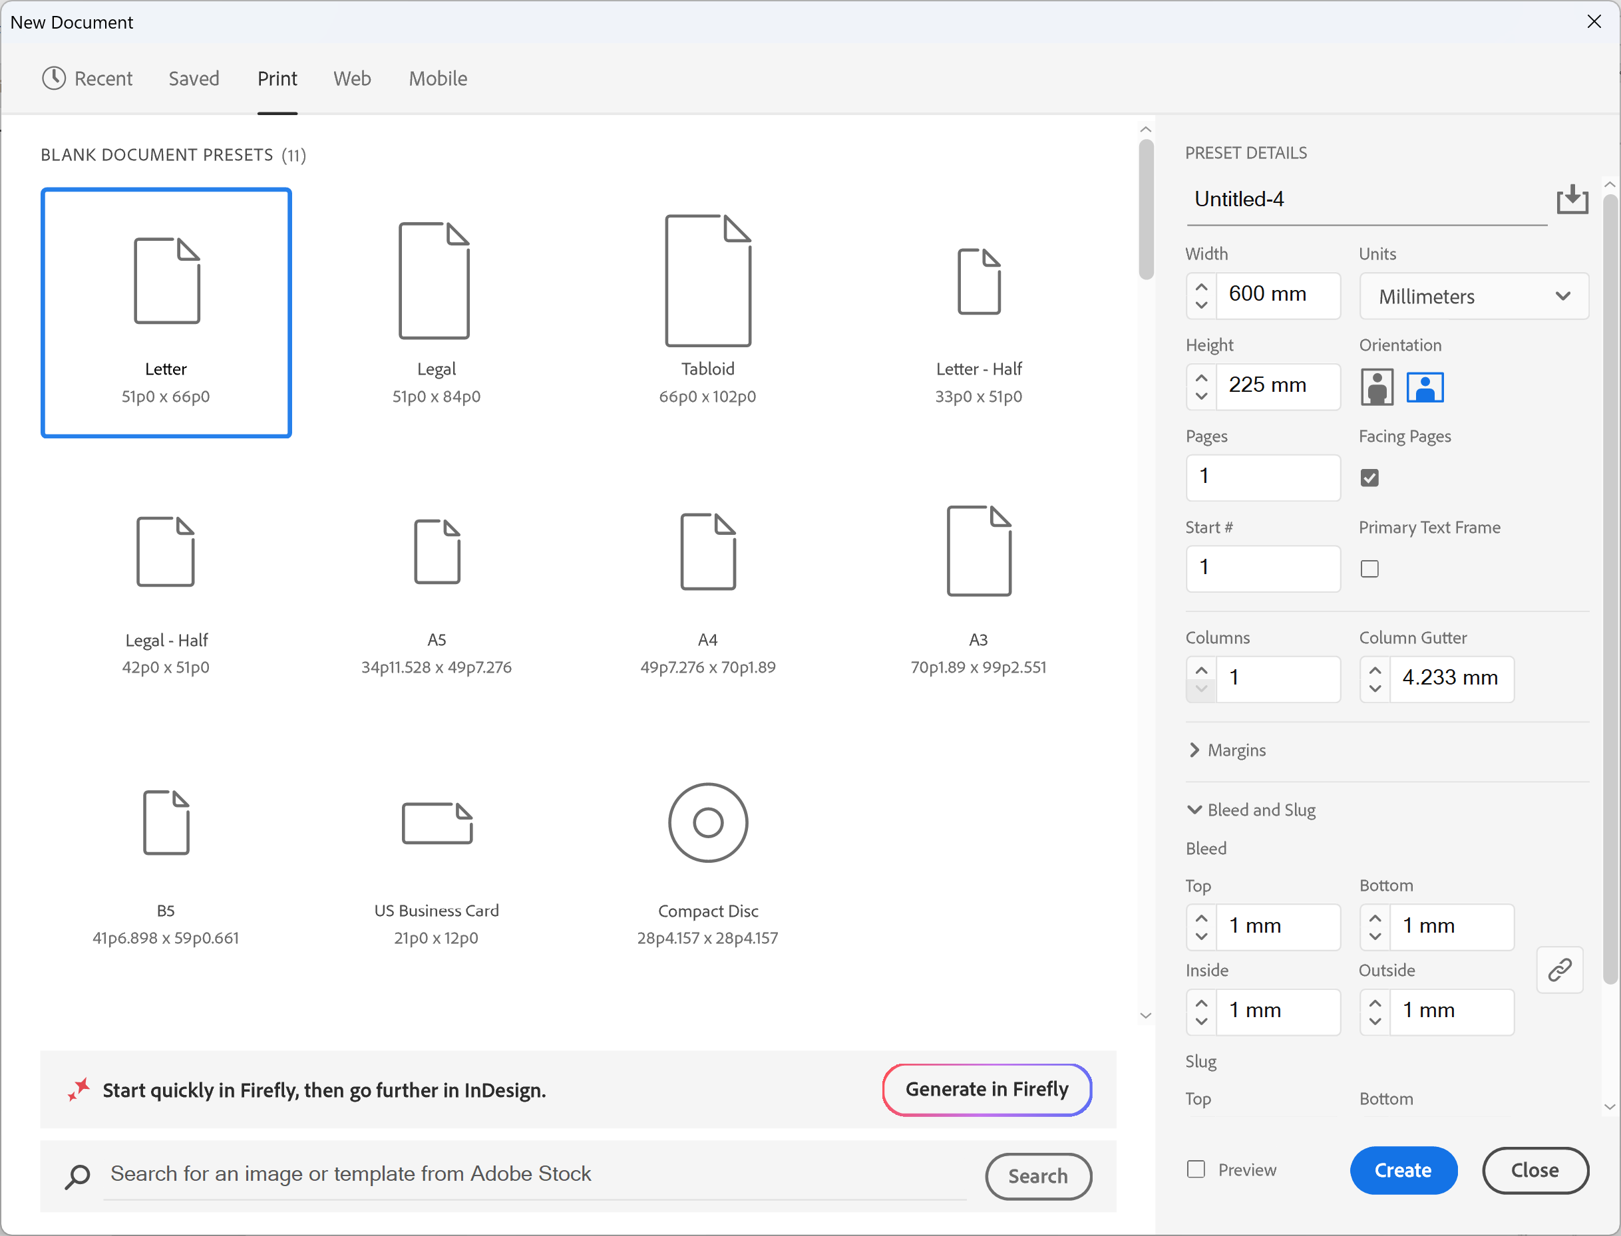Expand the Margins section
The image size is (1621, 1236).
(1226, 750)
